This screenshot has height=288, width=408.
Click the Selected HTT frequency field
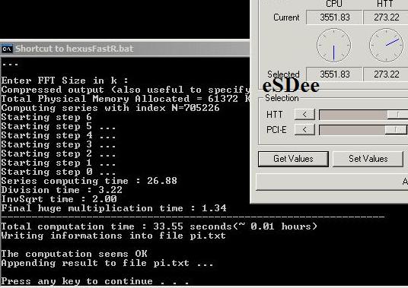[386, 74]
